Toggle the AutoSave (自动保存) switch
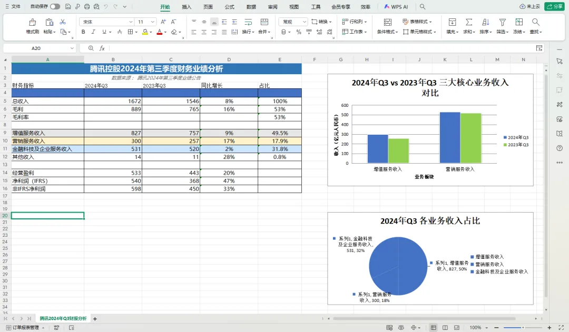 tap(55, 7)
